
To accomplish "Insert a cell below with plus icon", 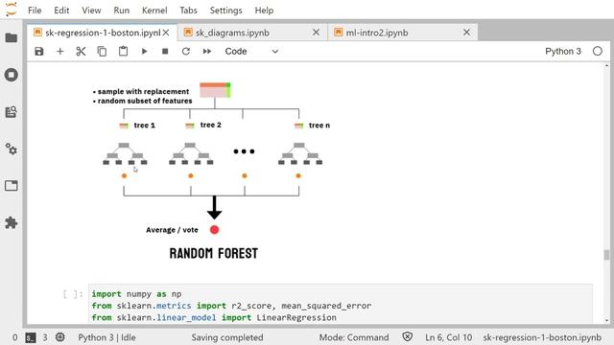I will tap(59, 51).
